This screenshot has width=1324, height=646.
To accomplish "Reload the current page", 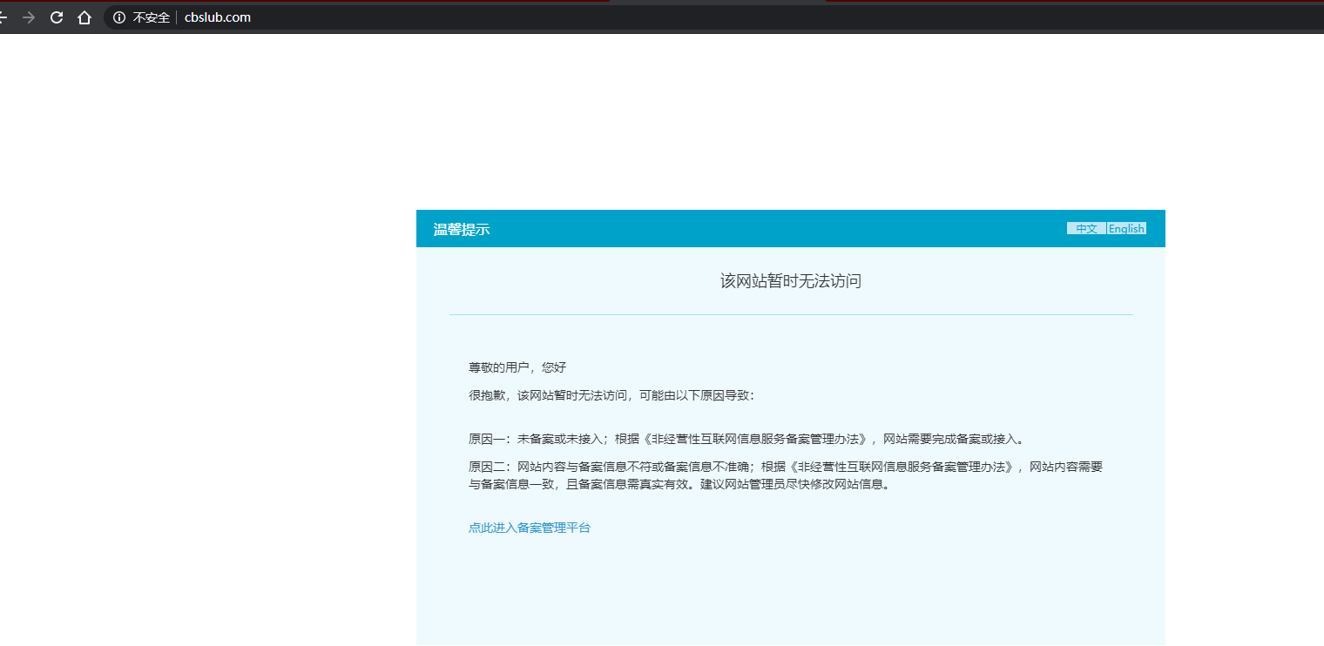I will [57, 17].
